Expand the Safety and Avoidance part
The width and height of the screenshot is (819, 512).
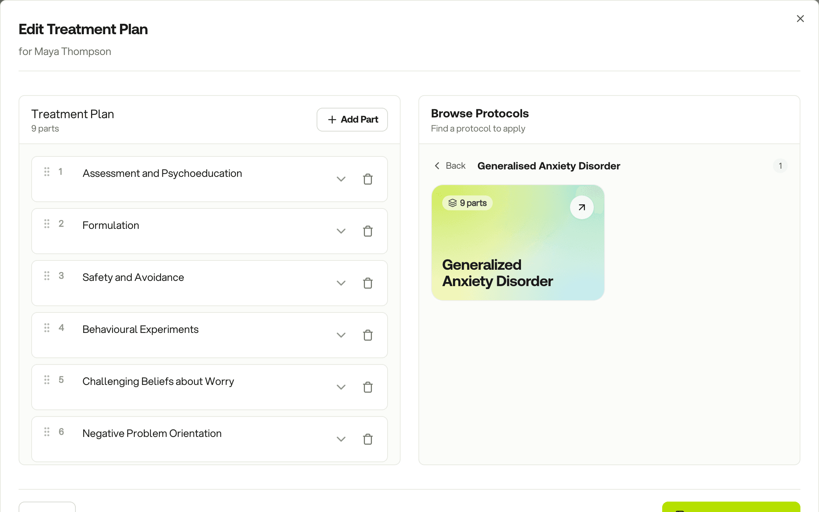tap(341, 283)
